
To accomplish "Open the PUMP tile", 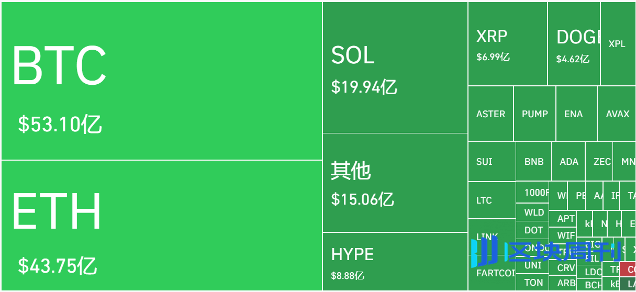I will (x=534, y=114).
